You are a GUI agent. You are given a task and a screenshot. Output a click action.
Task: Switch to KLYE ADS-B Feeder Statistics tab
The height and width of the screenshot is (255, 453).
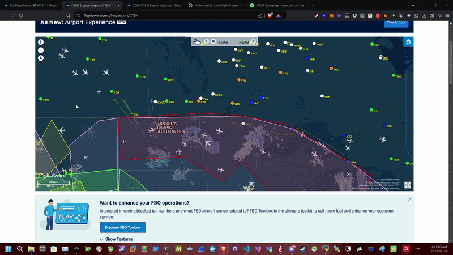click(155, 5)
